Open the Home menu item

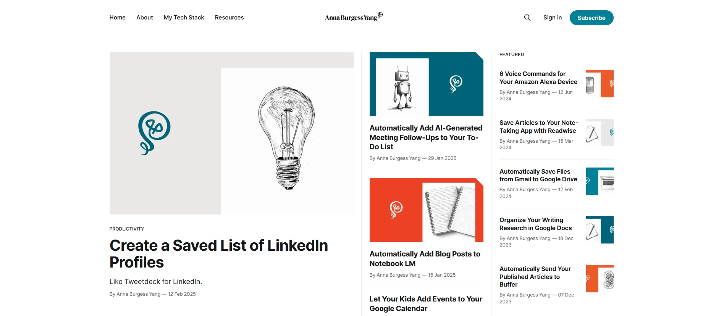117,18
